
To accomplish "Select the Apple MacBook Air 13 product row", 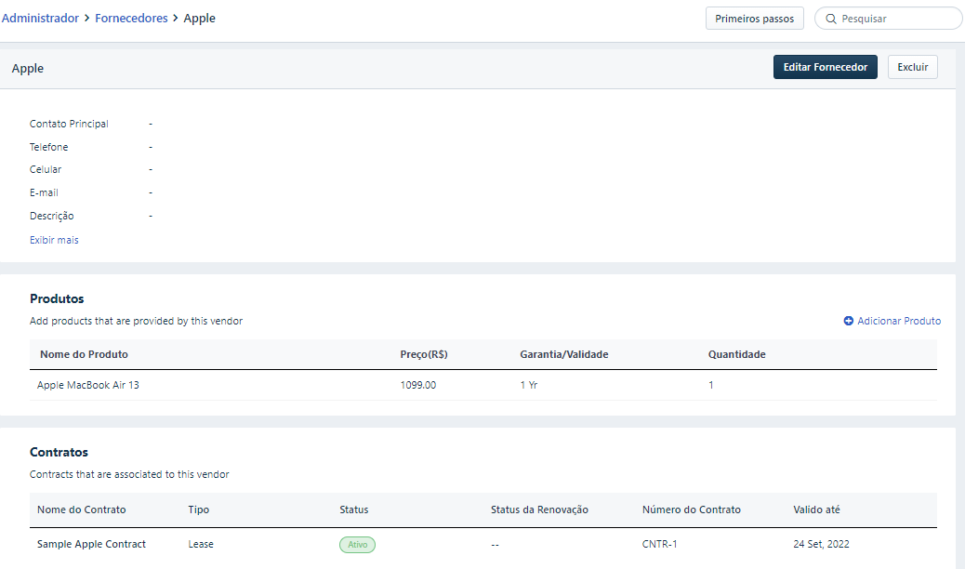I will 483,385.
